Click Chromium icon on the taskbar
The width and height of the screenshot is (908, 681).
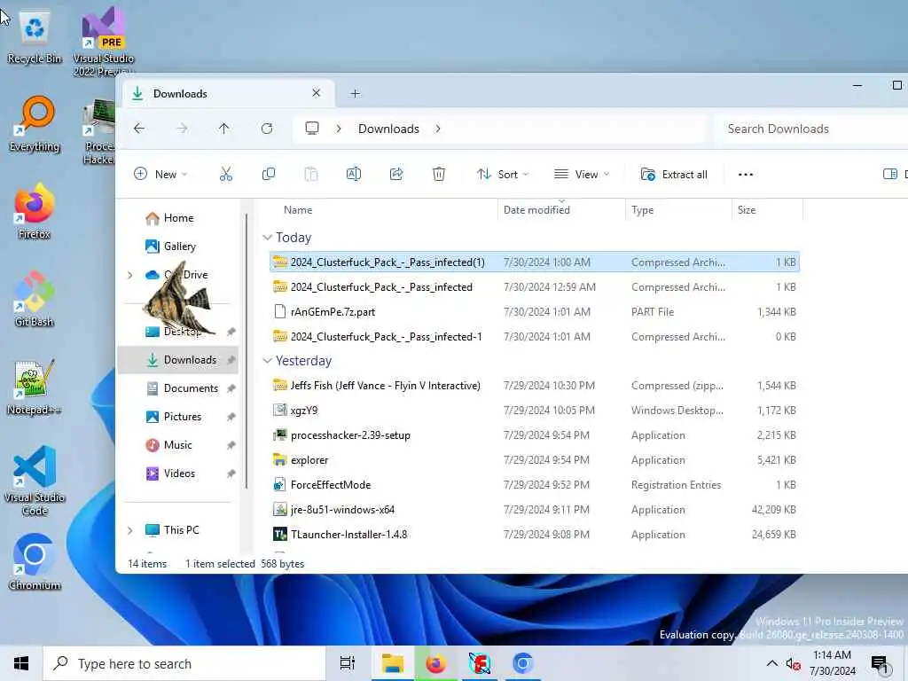point(522,663)
